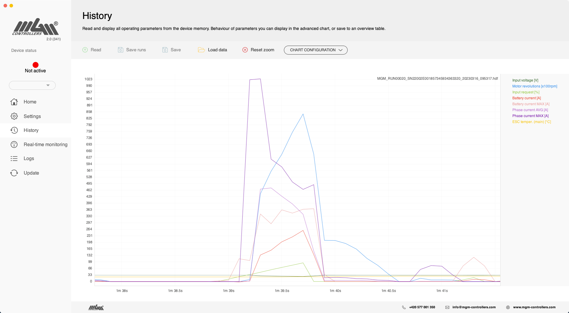Click the MGM Controllers logo in sidebar
Screen dimensions: 569x313
[36, 27]
